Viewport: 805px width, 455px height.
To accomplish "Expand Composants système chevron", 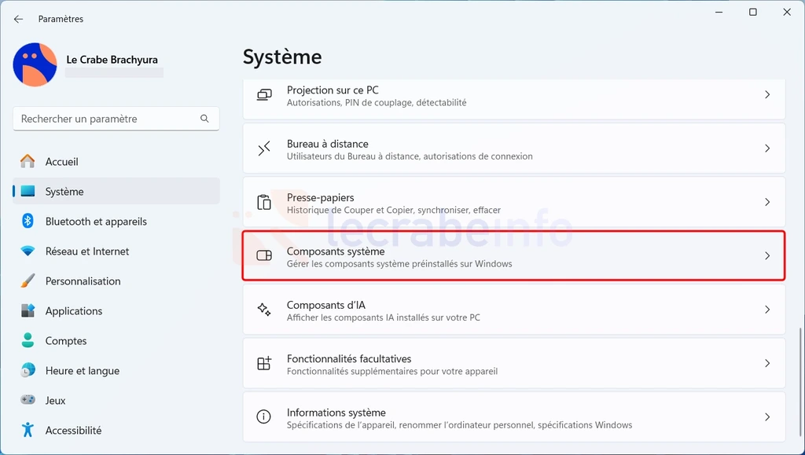I will click(x=767, y=255).
